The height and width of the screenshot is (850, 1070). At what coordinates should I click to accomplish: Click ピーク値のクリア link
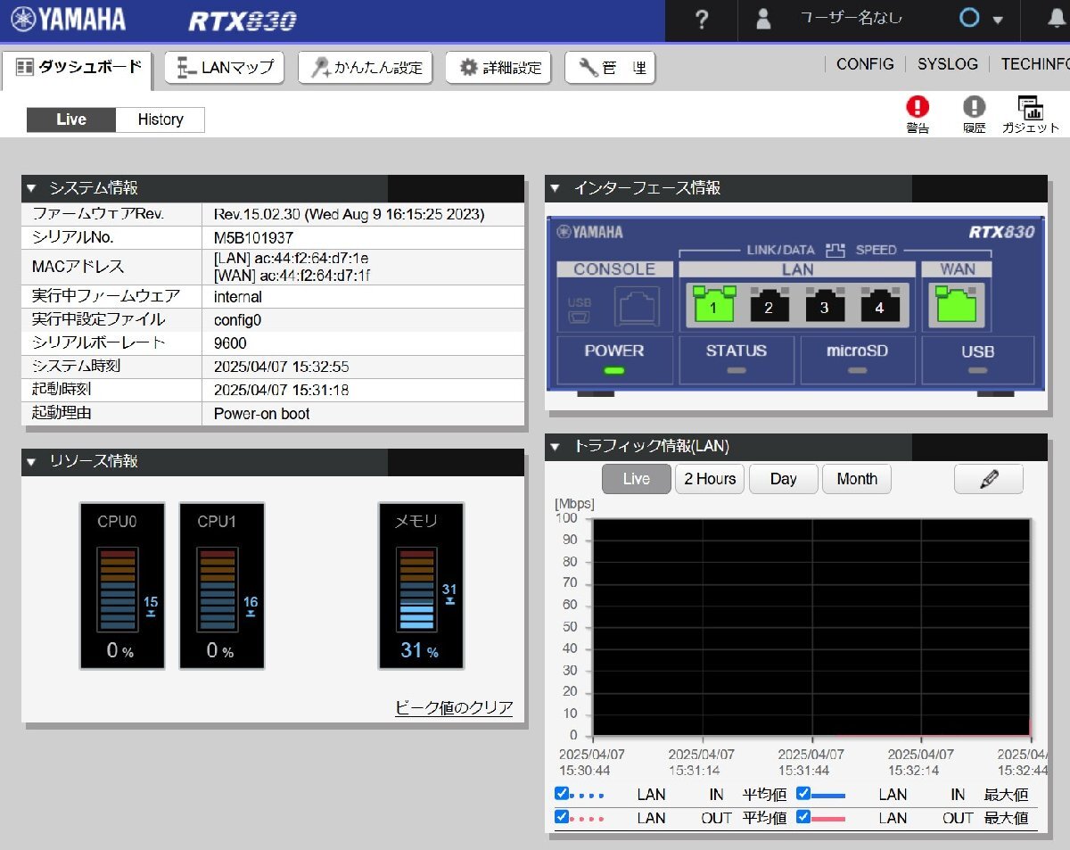click(x=454, y=708)
